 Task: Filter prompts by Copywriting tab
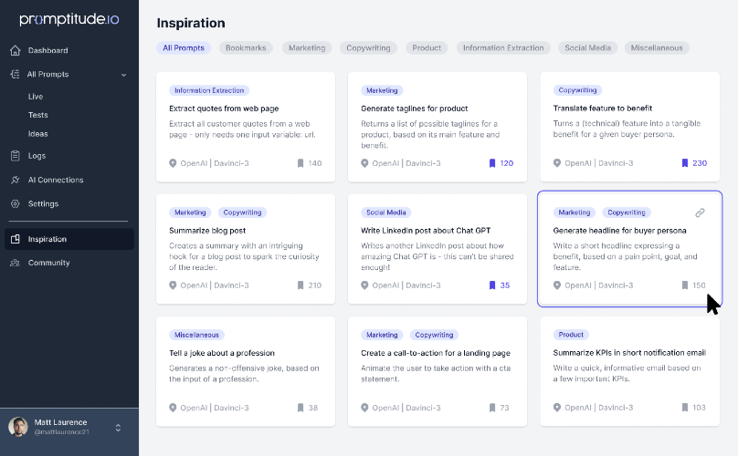pyautogui.click(x=368, y=48)
